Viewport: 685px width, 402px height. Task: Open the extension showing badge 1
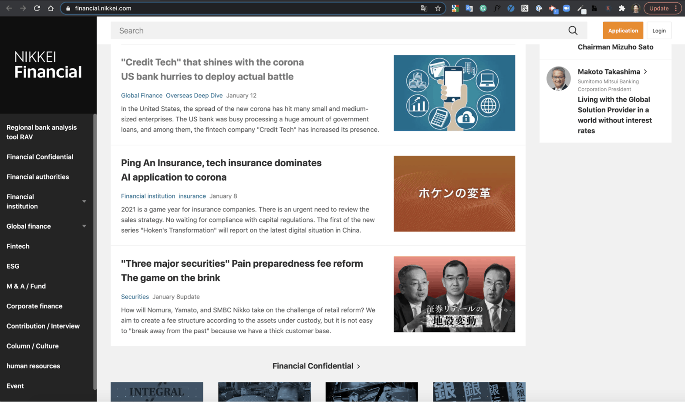coord(553,9)
